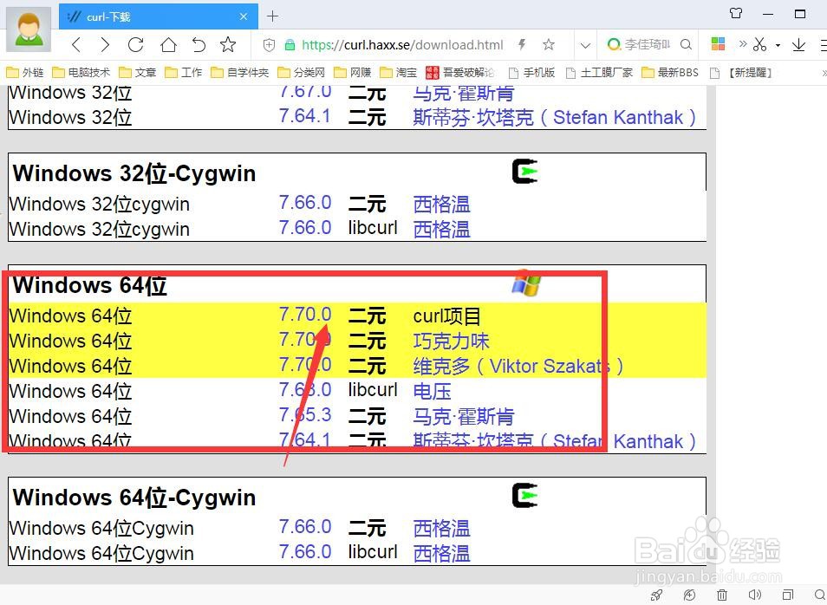827x605 pixels.
Task: Open 马克·霍斯肯 link in Windows 64位 row
Action: pyautogui.click(x=463, y=416)
